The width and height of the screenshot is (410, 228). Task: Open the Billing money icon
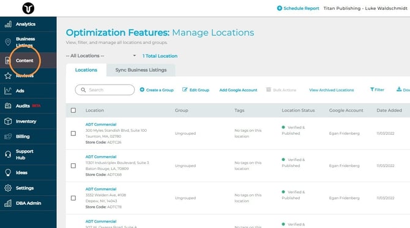pyautogui.click(x=8, y=137)
